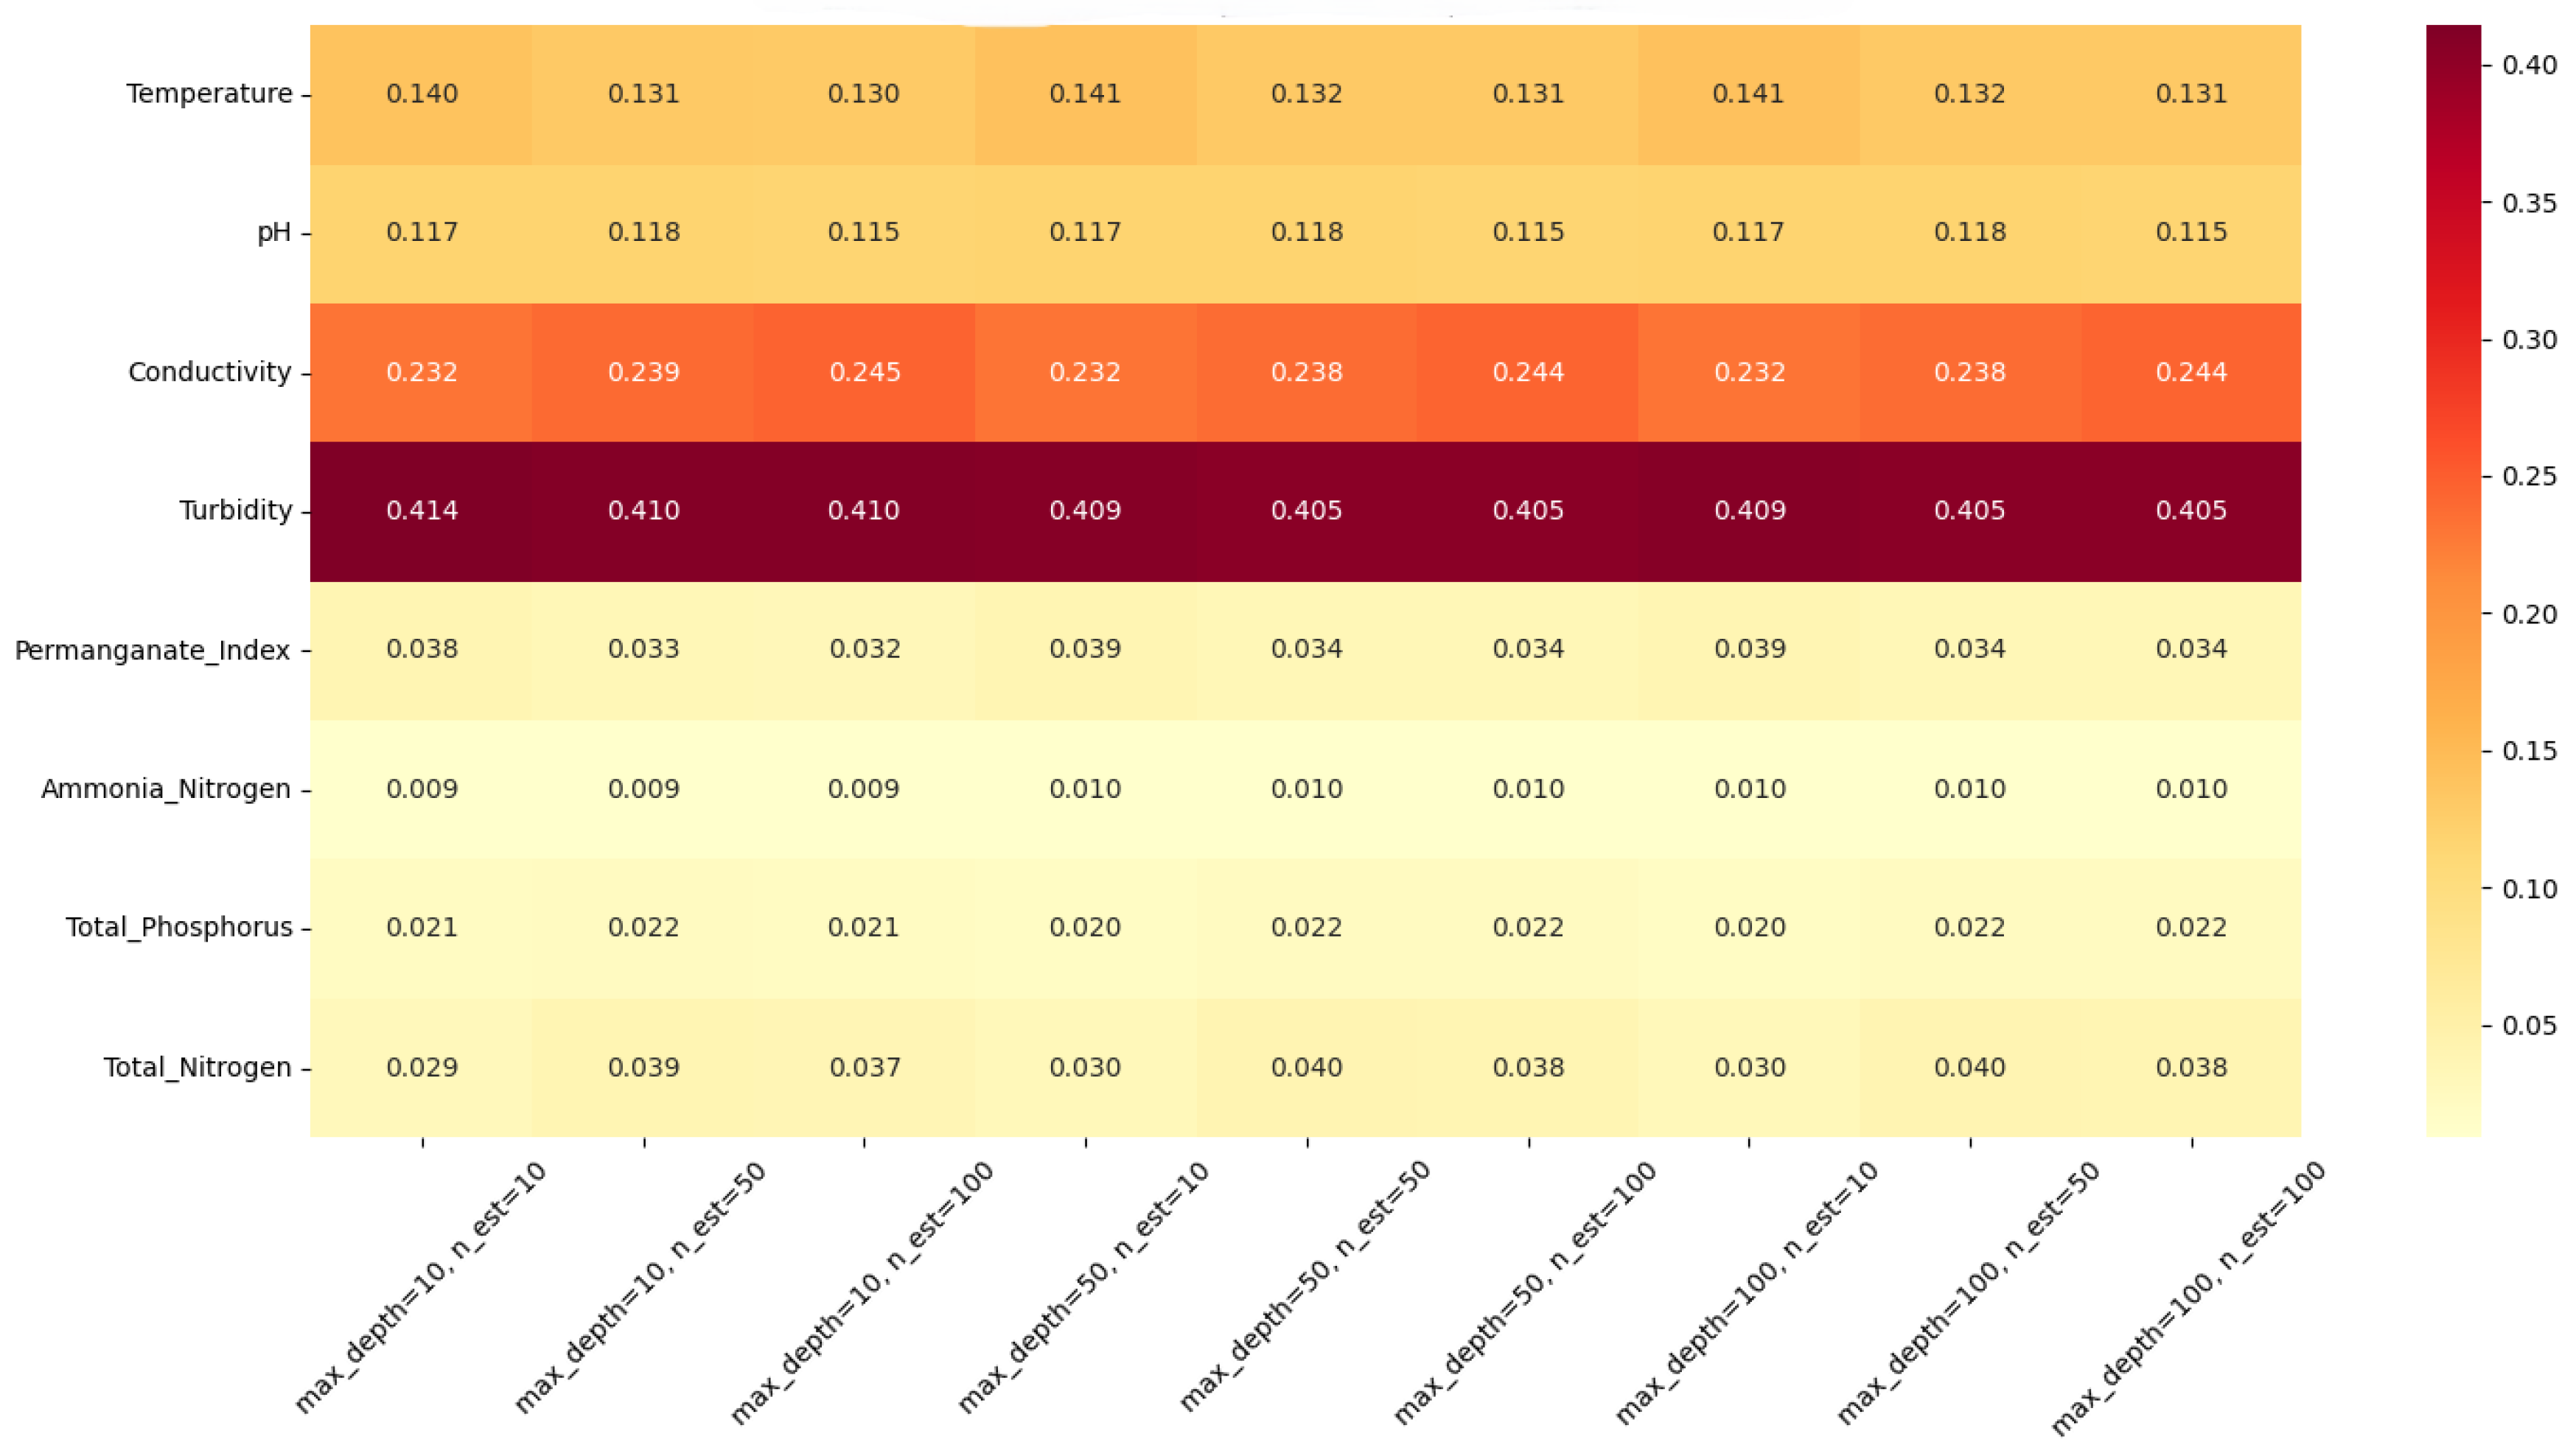Click the pH row label
Screen dimensions: 2573x1456
point(274,233)
